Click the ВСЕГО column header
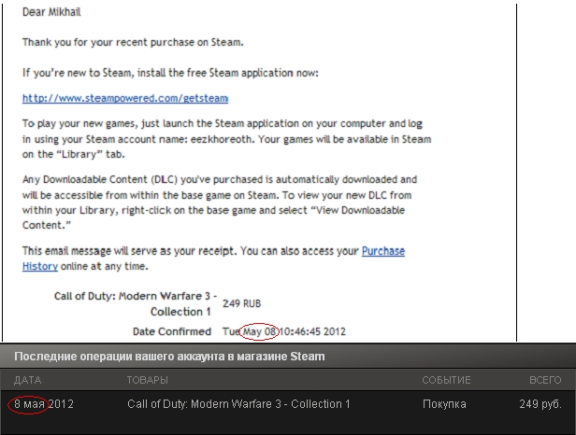 [x=543, y=380]
